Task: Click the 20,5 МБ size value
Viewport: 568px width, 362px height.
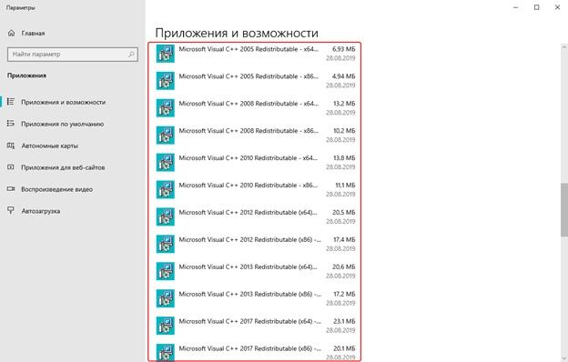Action: click(x=344, y=212)
